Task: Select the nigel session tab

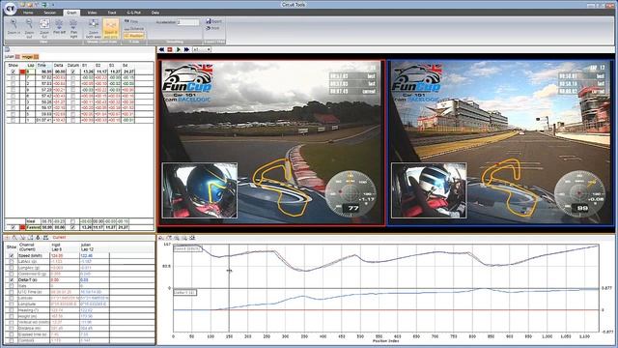Action: tap(30, 57)
